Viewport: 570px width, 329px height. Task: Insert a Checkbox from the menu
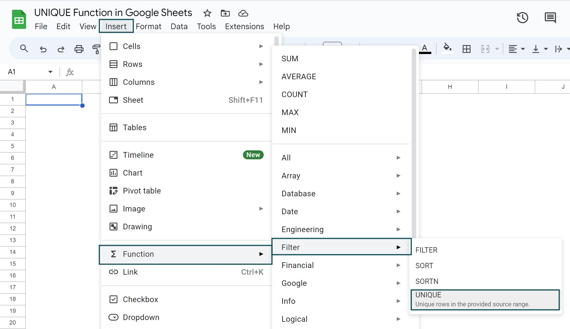[187, 299]
